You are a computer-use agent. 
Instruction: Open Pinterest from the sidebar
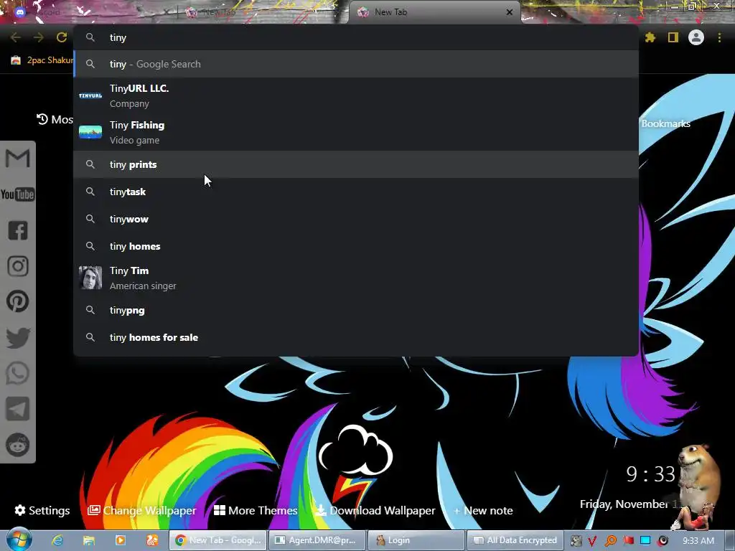click(x=18, y=302)
